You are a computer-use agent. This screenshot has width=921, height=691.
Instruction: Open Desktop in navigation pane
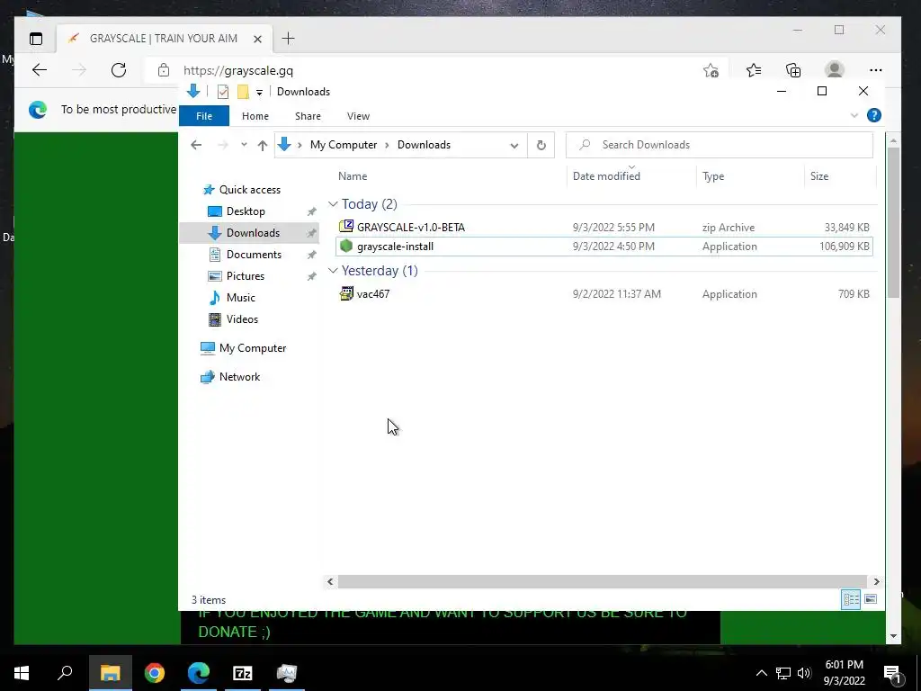246,211
